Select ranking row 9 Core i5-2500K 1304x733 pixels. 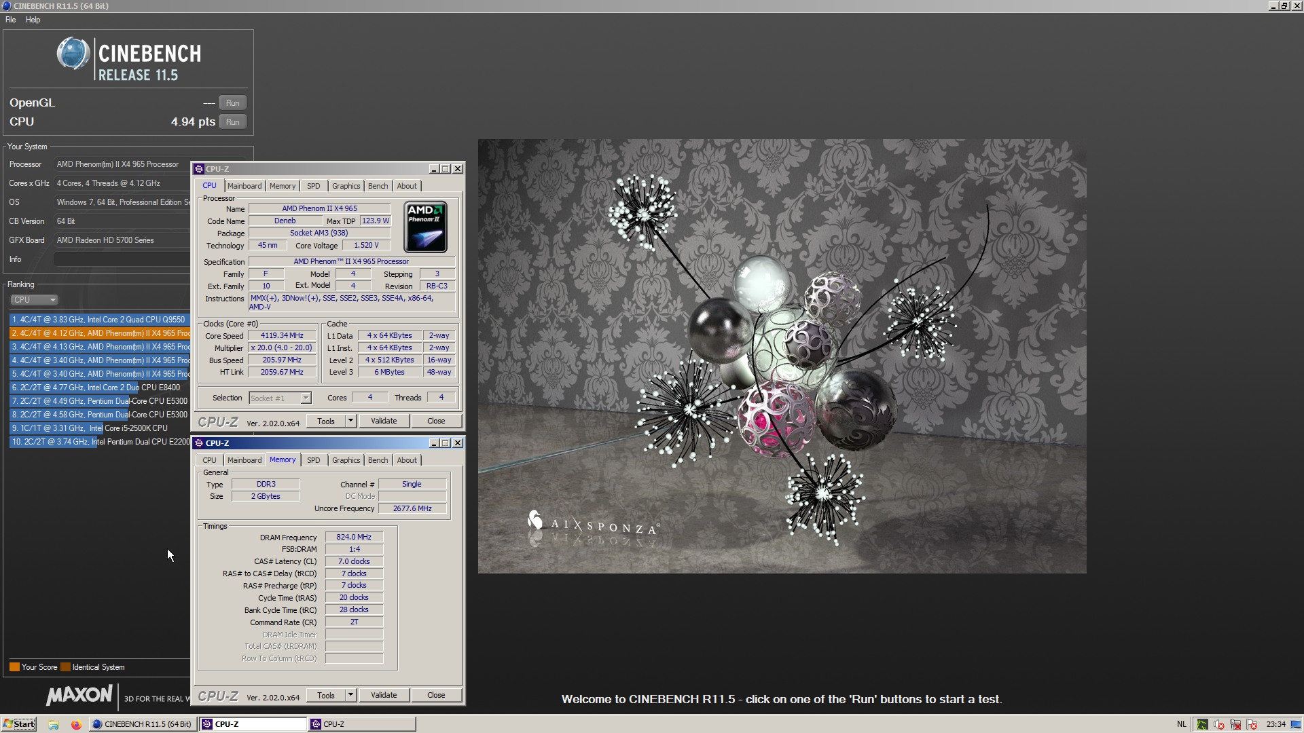(100, 428)
